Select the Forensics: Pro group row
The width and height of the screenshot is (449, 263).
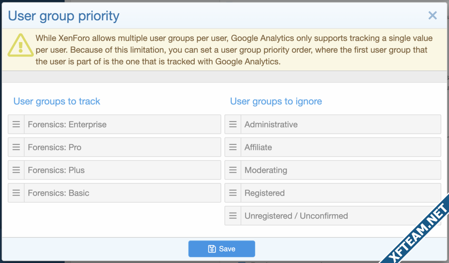(x=114, y=147)
